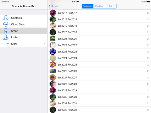
Task: Select row text Ln 2030 Fn 2030
Action: tap(67, 97)
